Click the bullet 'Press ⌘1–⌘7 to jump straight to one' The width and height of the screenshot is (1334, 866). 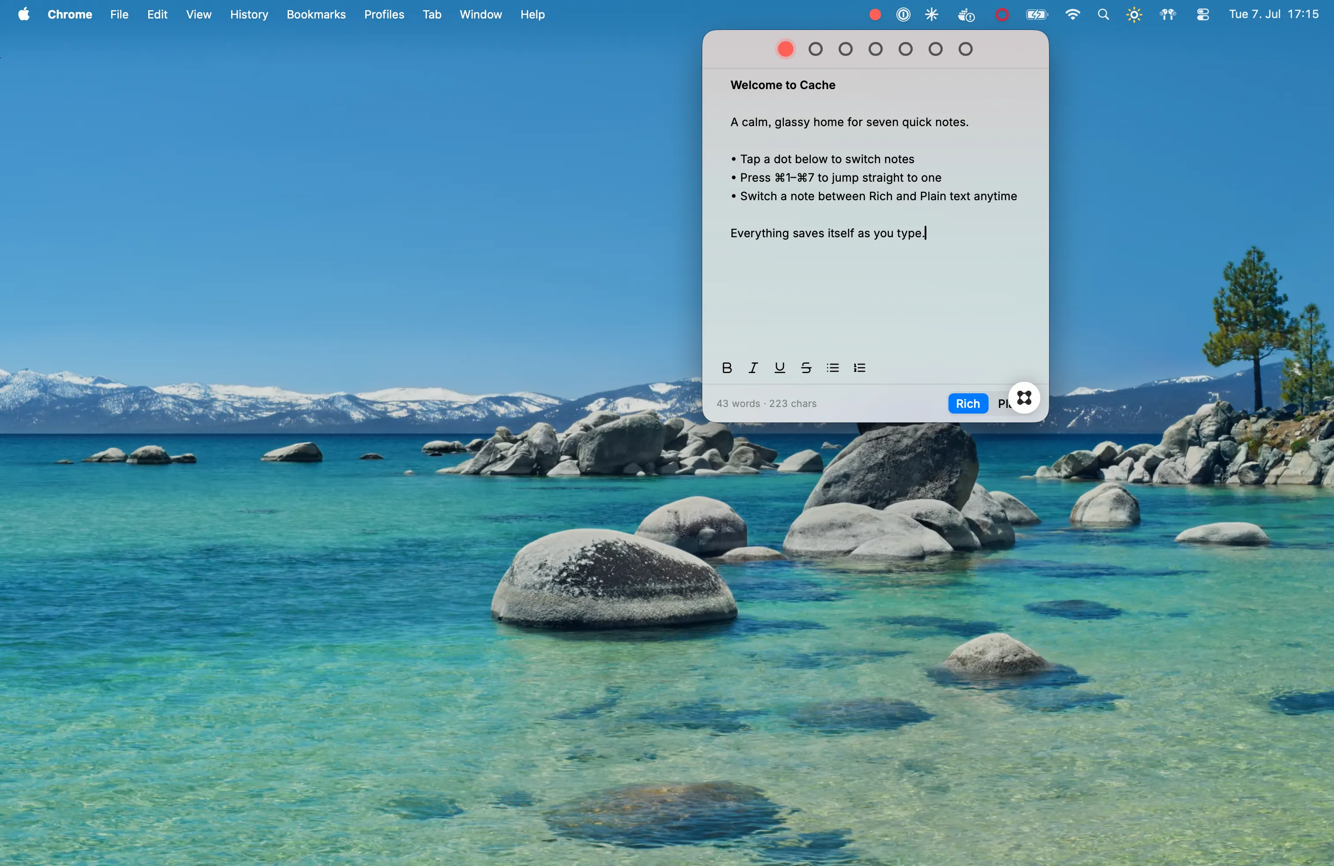coord(836,178)
